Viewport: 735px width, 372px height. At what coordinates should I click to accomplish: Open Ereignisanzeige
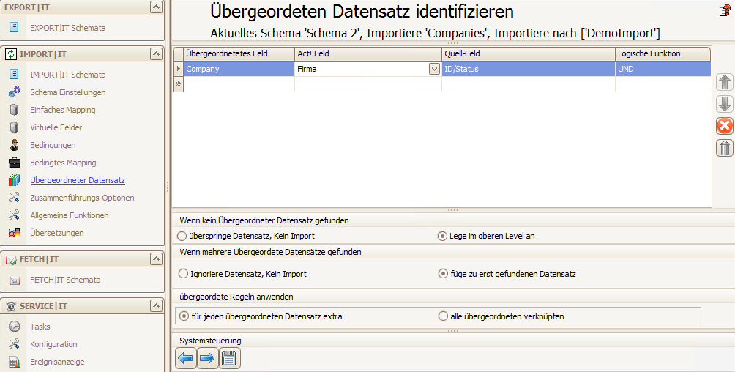point(58,362)
